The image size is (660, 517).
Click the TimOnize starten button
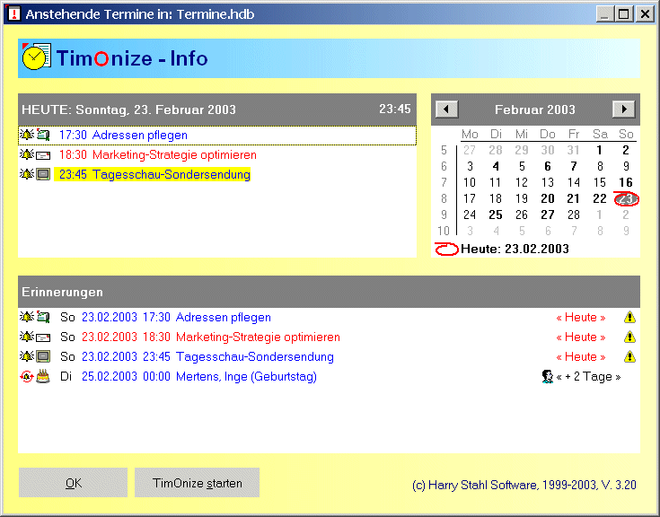(197, 483)
